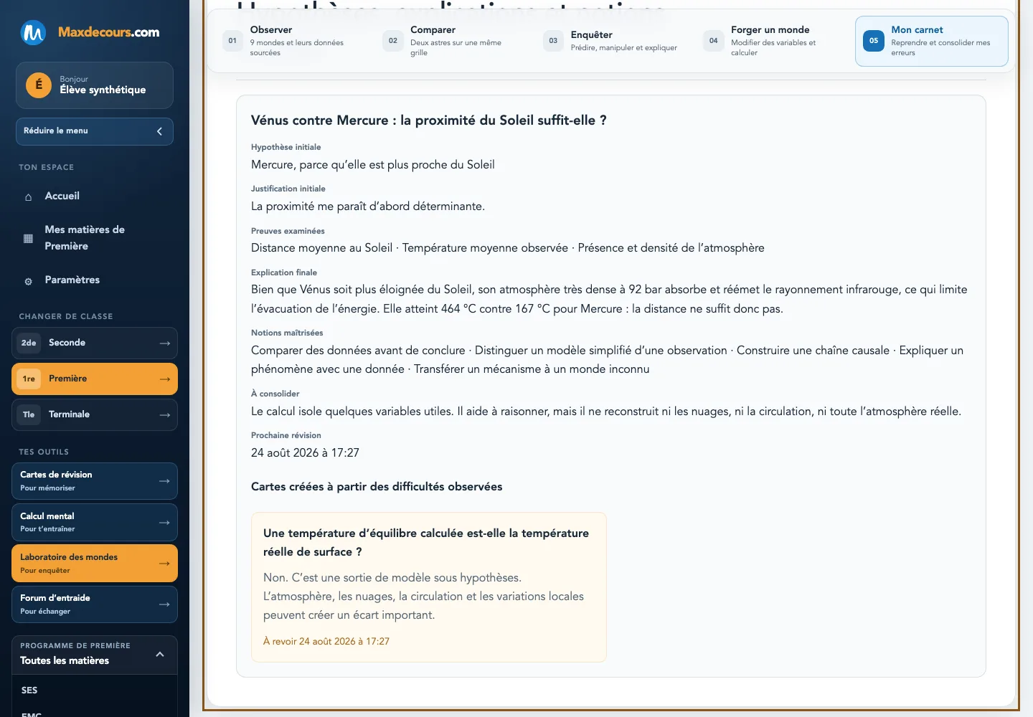
Task: Open Mes matières de Première
Action: pyautogui.click(x=95, y=238)
